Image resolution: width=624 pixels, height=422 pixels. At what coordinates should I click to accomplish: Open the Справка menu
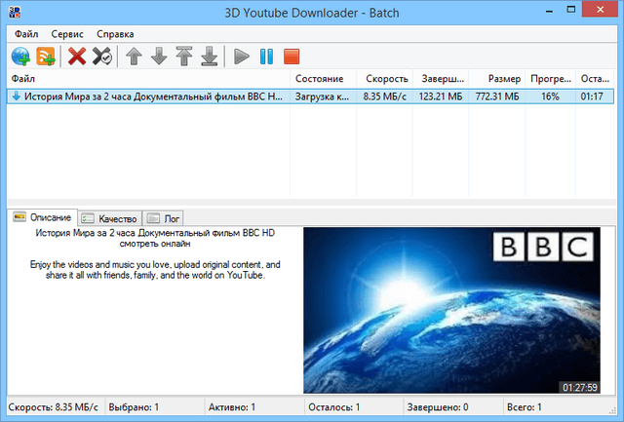115,33
